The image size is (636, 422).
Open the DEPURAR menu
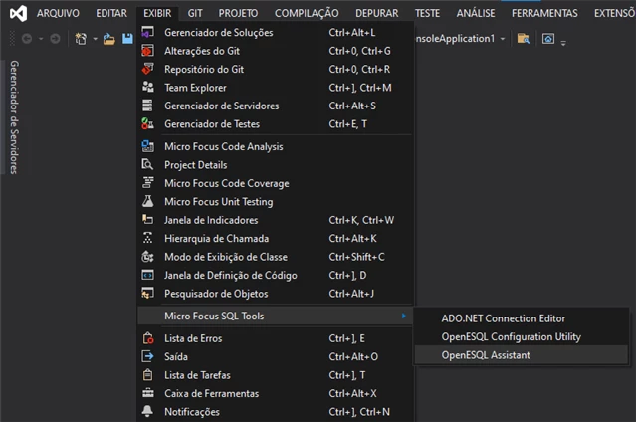[377, 13]
